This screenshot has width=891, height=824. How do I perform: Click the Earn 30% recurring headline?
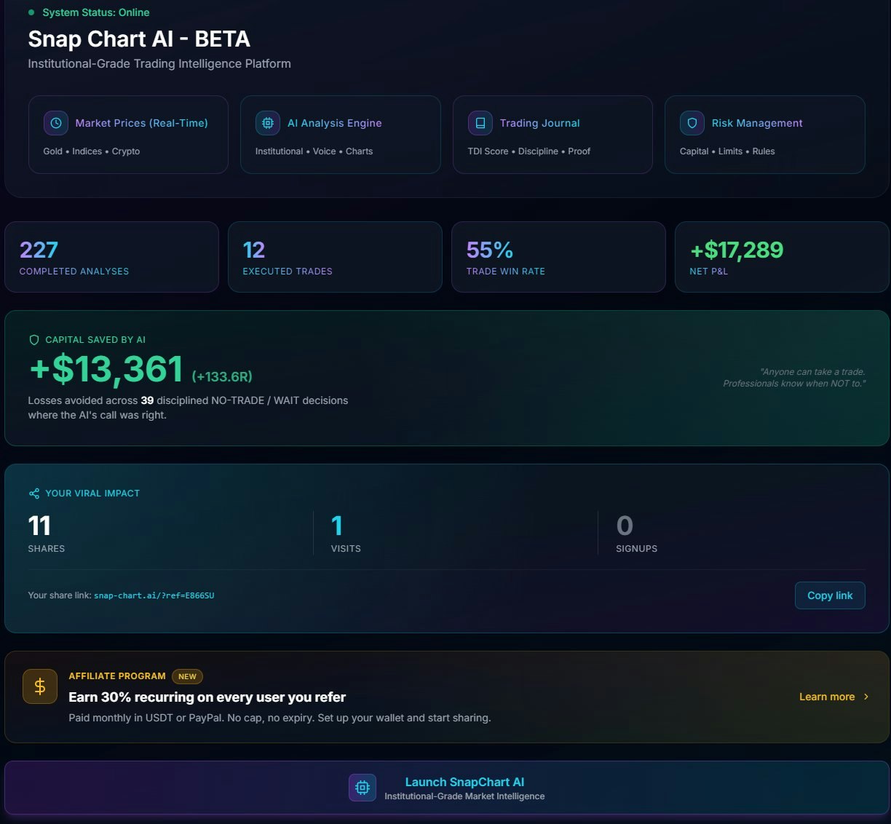(207, 697)
